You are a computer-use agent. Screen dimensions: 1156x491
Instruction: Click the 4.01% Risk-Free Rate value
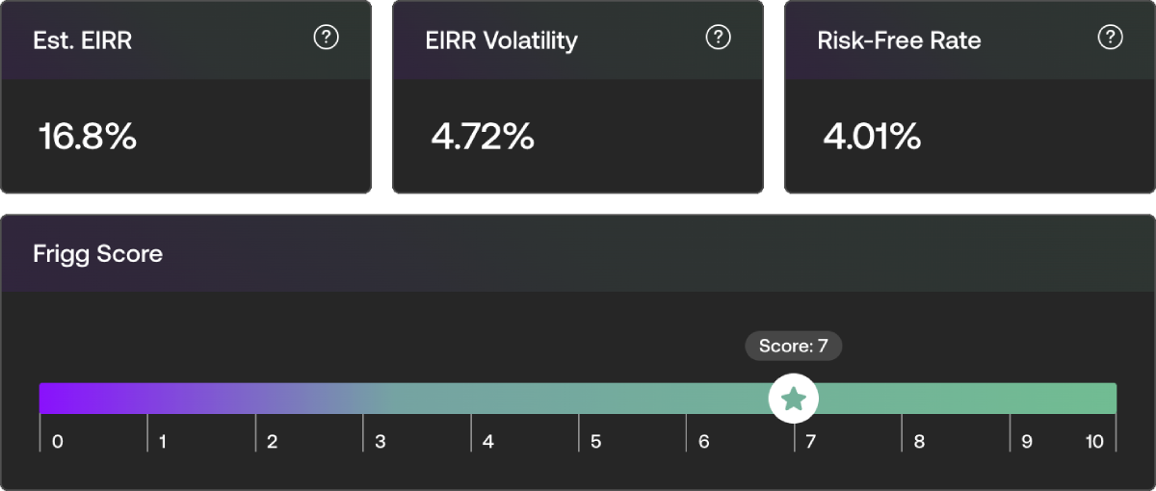(872, 138)
